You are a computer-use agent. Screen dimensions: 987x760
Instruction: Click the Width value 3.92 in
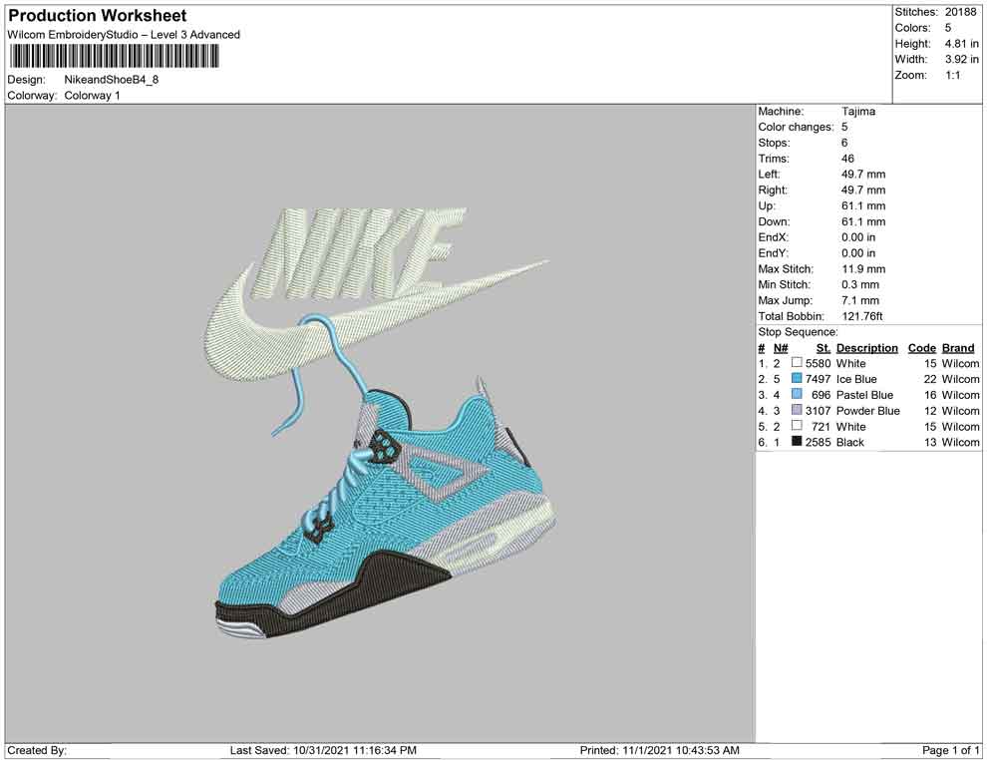tap(961, 59)
